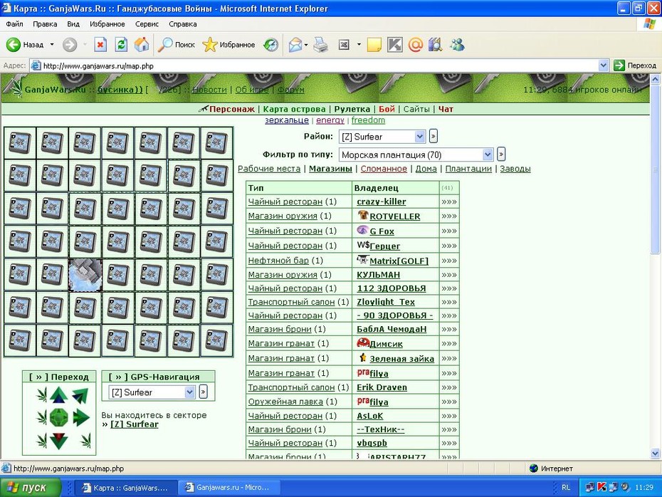Click the current sector building map tile

tap(85, 275)
